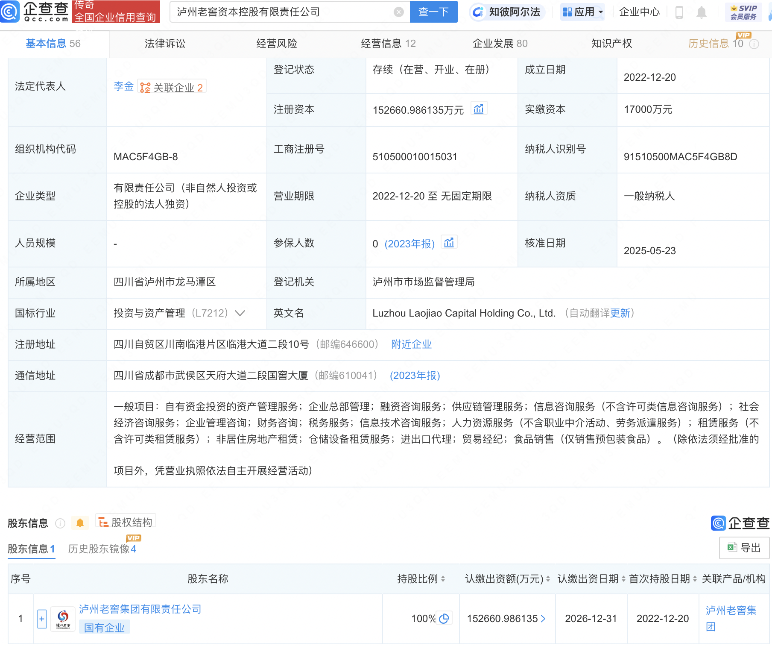Open the mobile phone icon in header
The width and height of the screenshot is (772, 646).
tap(679, 12)
